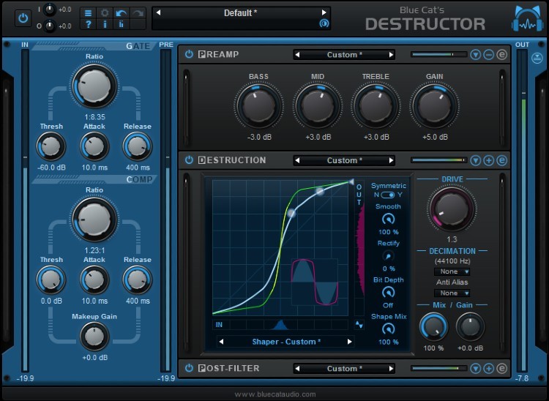Click the undo arrow in top toolbar
Screen dimensions: 549x401
point(122,13)
